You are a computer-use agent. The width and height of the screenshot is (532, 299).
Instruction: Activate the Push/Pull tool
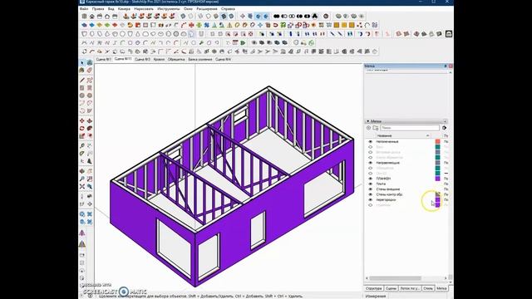tap(90, 121)
